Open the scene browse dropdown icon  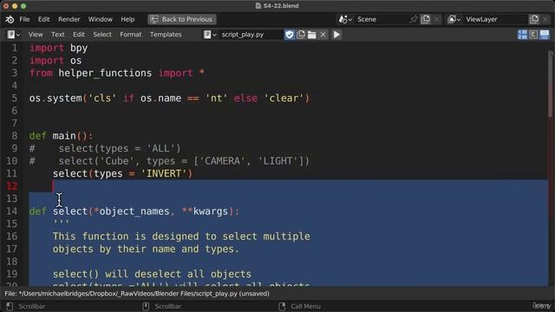(x=345, y=19)
